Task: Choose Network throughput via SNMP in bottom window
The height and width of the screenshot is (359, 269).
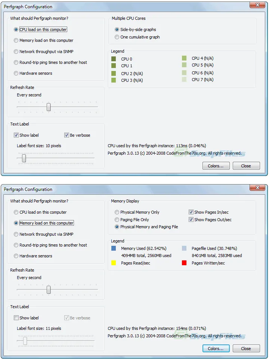Action: click(x=16, y=234)
